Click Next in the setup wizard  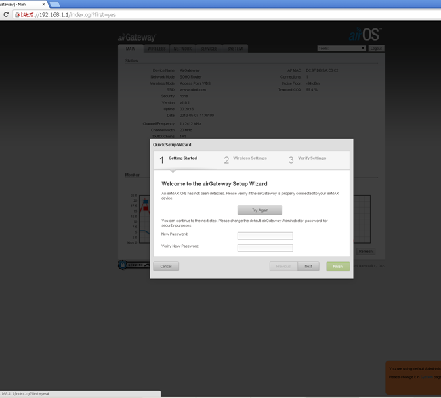[308, 266]
